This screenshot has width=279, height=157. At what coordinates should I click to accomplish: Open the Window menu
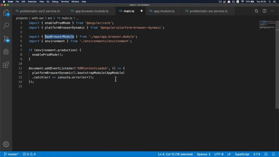[x=75, y=2]
